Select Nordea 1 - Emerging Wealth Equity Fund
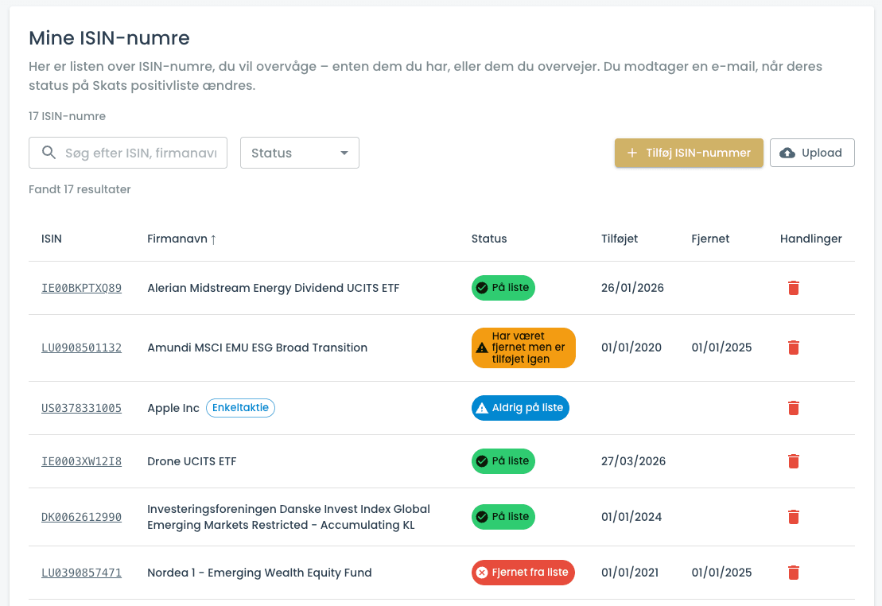This screenshot has width=882, height=606. click(259, 573)
